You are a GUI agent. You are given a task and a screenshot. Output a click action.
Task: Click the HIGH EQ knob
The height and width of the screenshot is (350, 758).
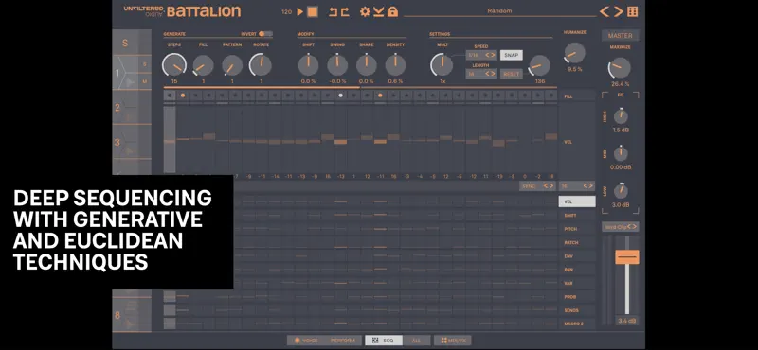click(x=621, y=116)
